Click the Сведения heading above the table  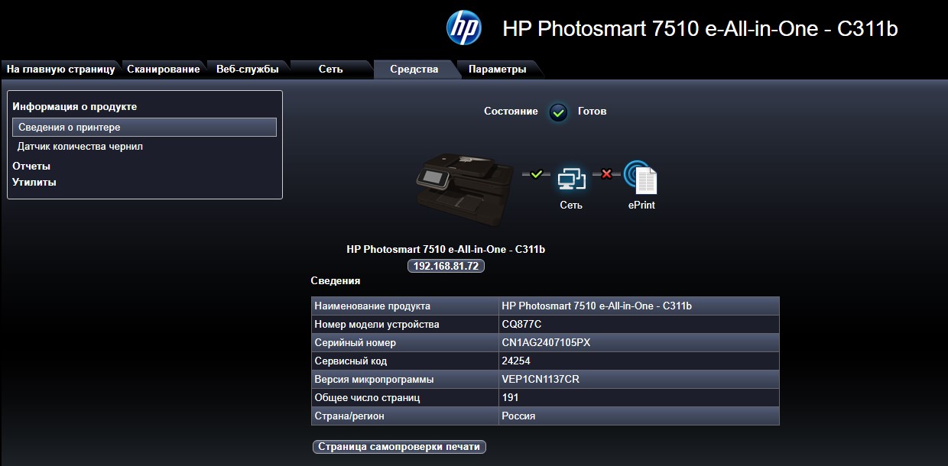[336, 281]
